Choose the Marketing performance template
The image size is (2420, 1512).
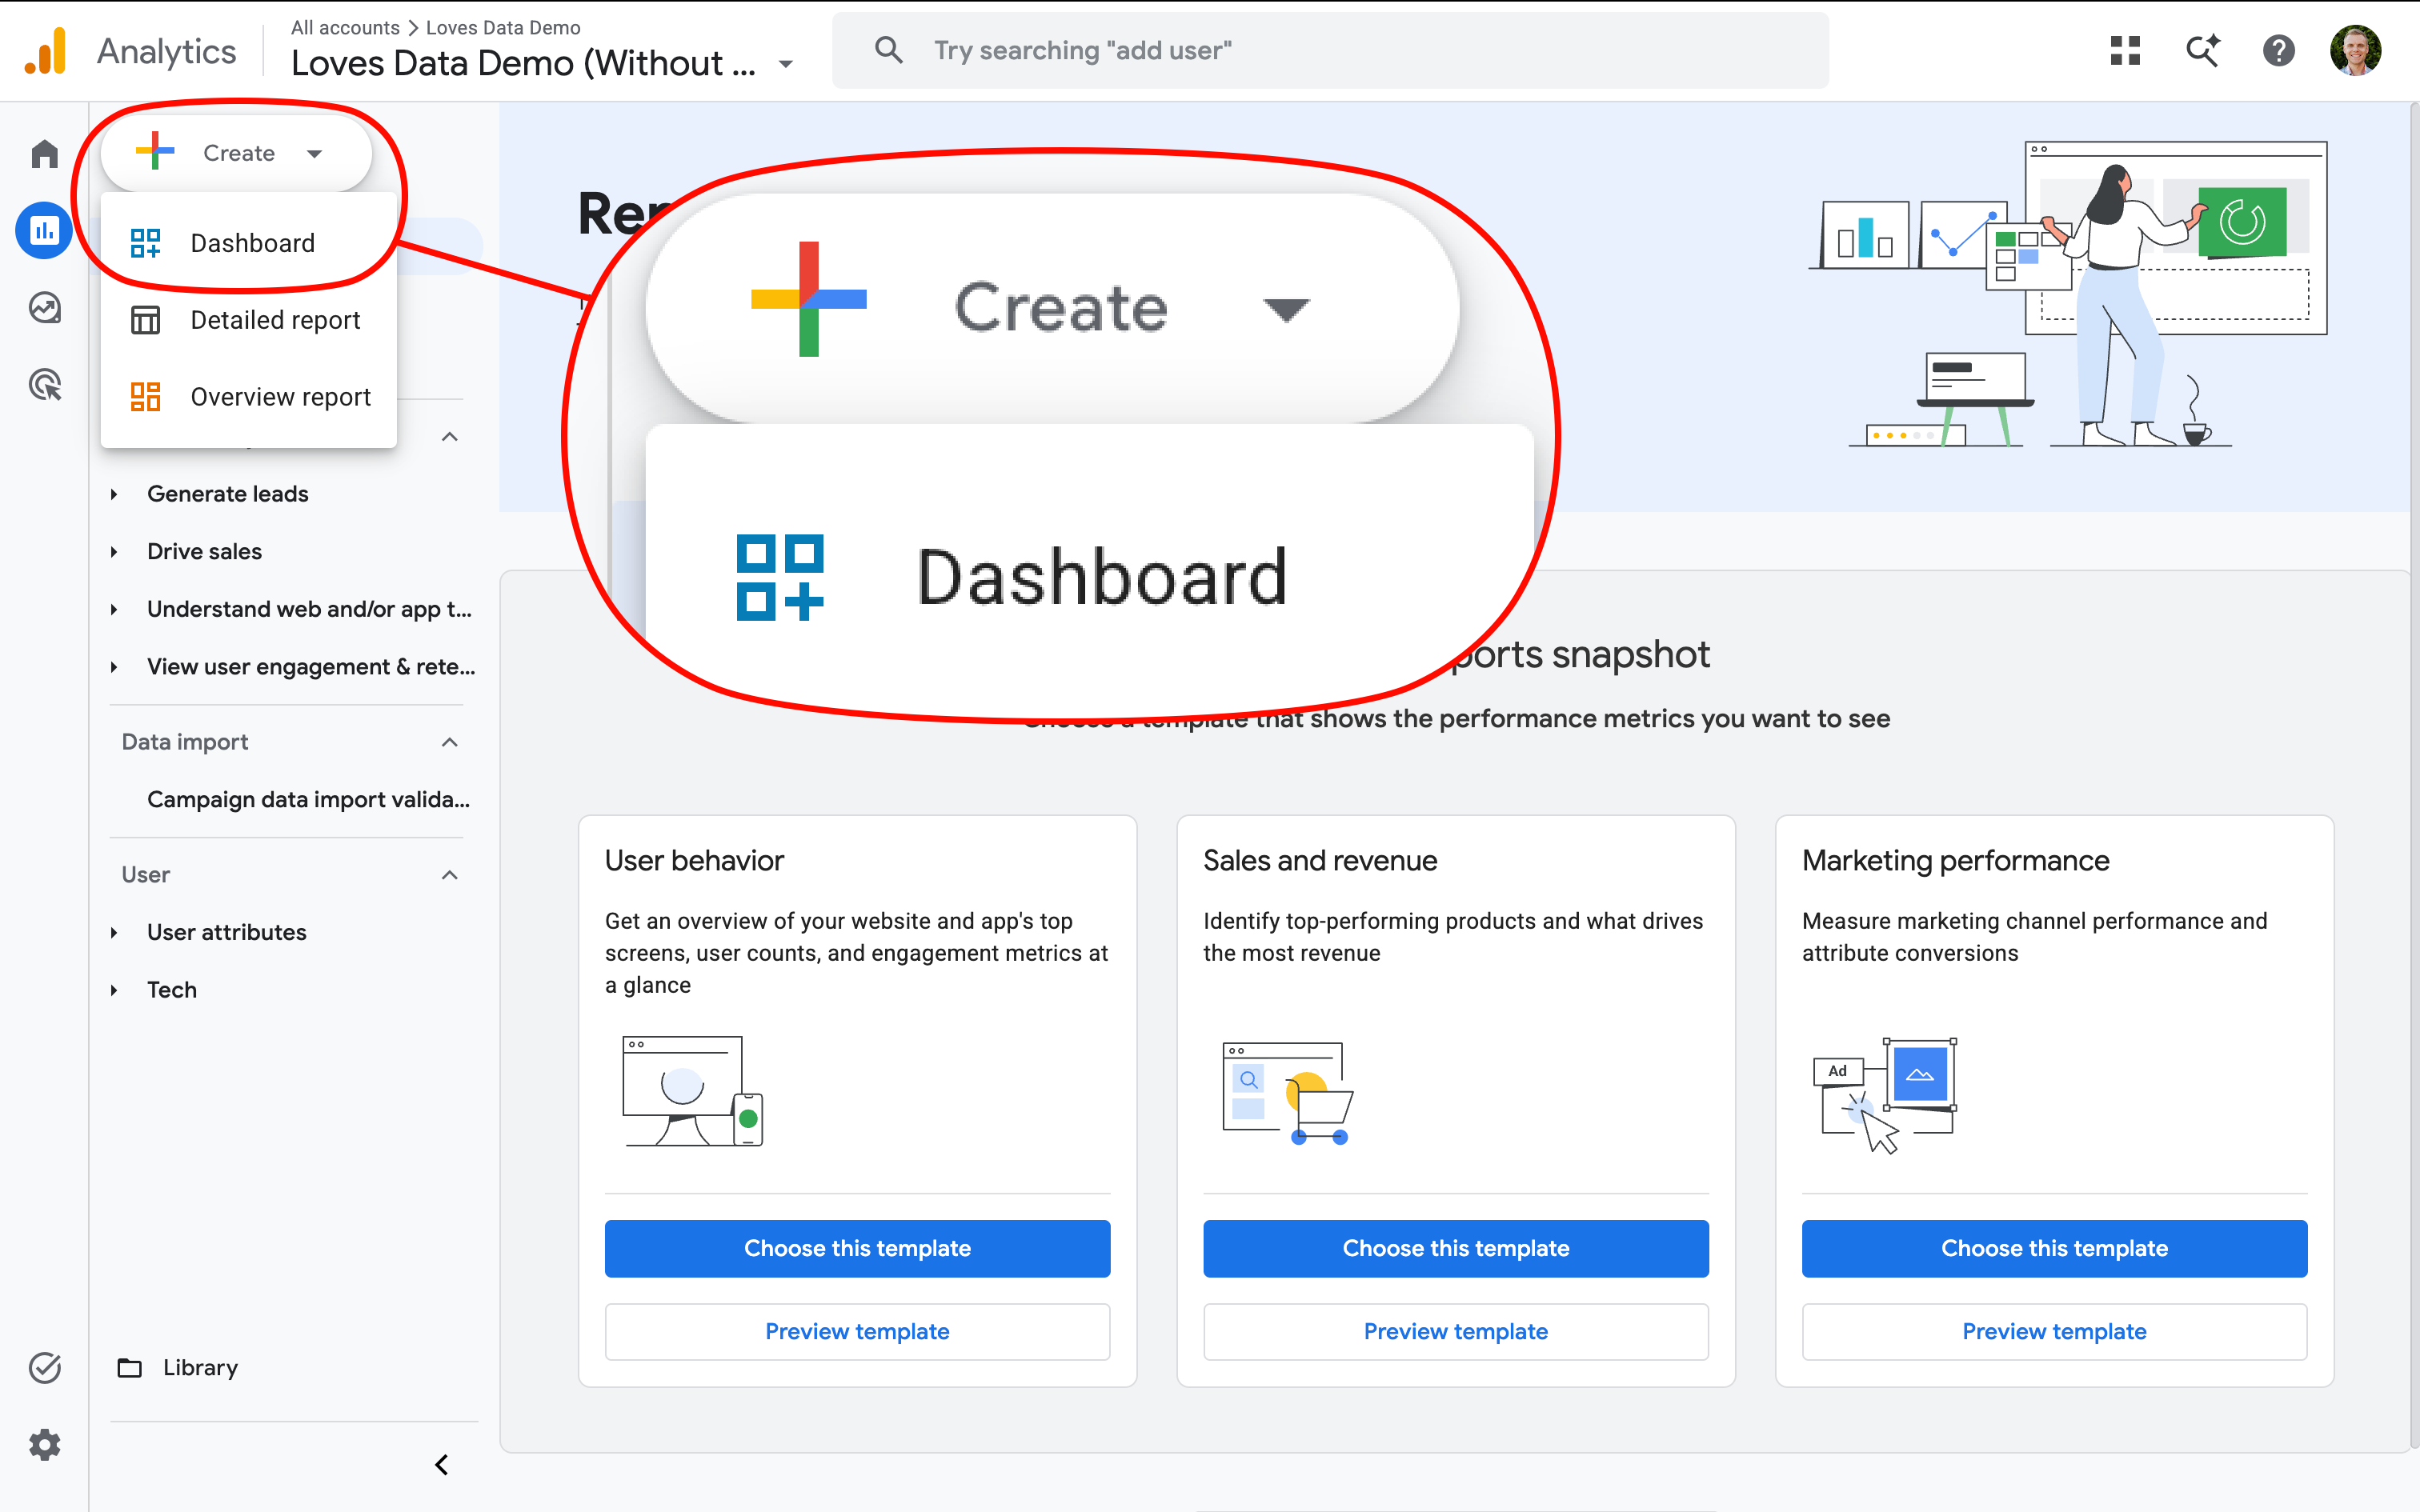pyautogui.click(x=2054, y=1248)
